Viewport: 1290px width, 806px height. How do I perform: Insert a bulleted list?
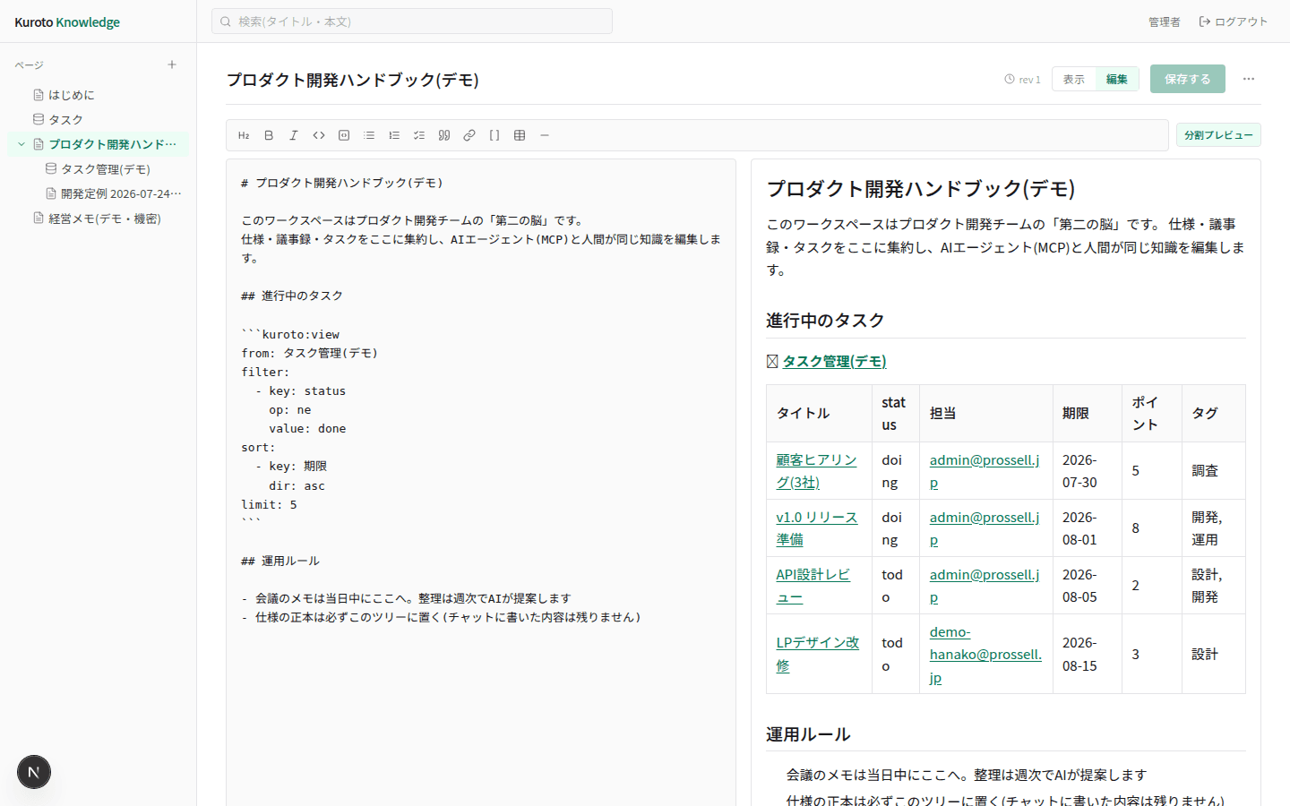(x=369, y=135)
